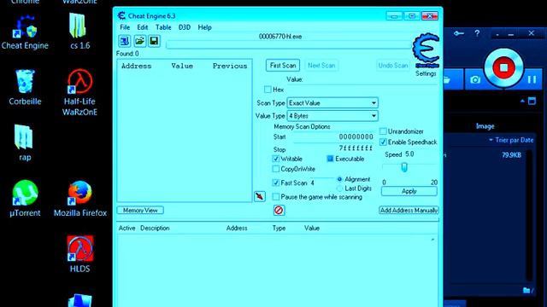547x307 pixels.
Task: Toggle the Writable checkbox
Action: (275, 159)
